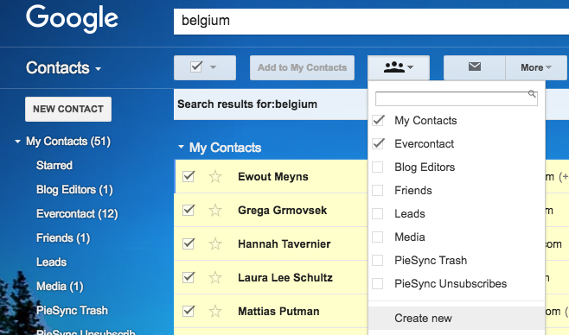Viewport: 569px width, 335px height.
Task: Open the Grega Grmovsek contact name
Action: [282, 211]
